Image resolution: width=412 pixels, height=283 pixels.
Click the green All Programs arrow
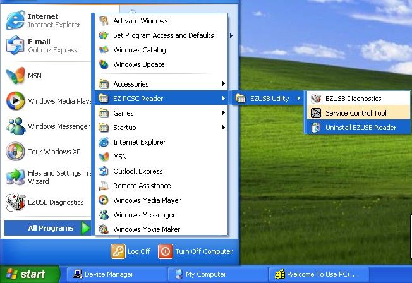tap(85, 228)
